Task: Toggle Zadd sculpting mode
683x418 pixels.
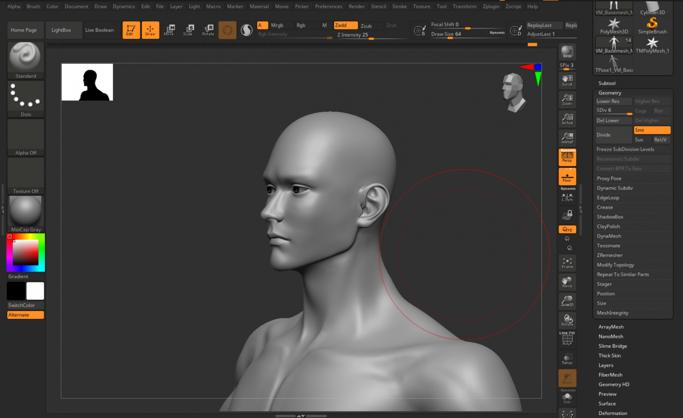Action: click(345, 25)
